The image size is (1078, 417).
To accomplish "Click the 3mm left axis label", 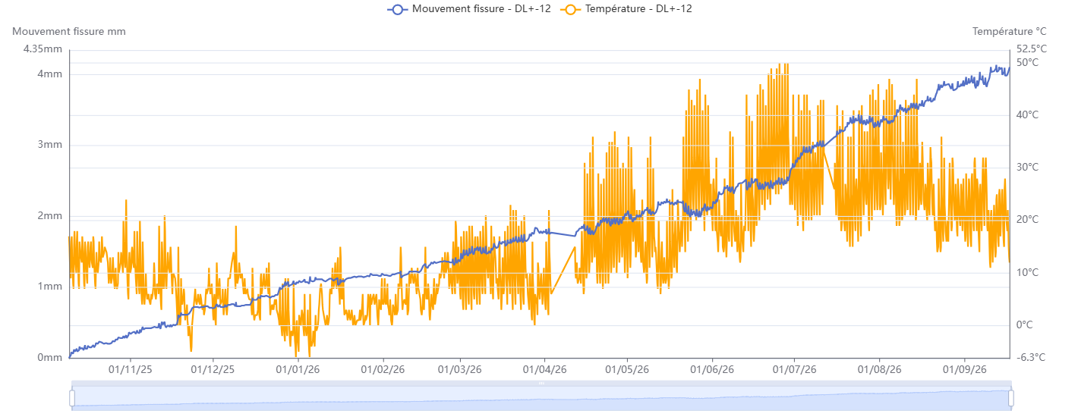I will (51, 145).
